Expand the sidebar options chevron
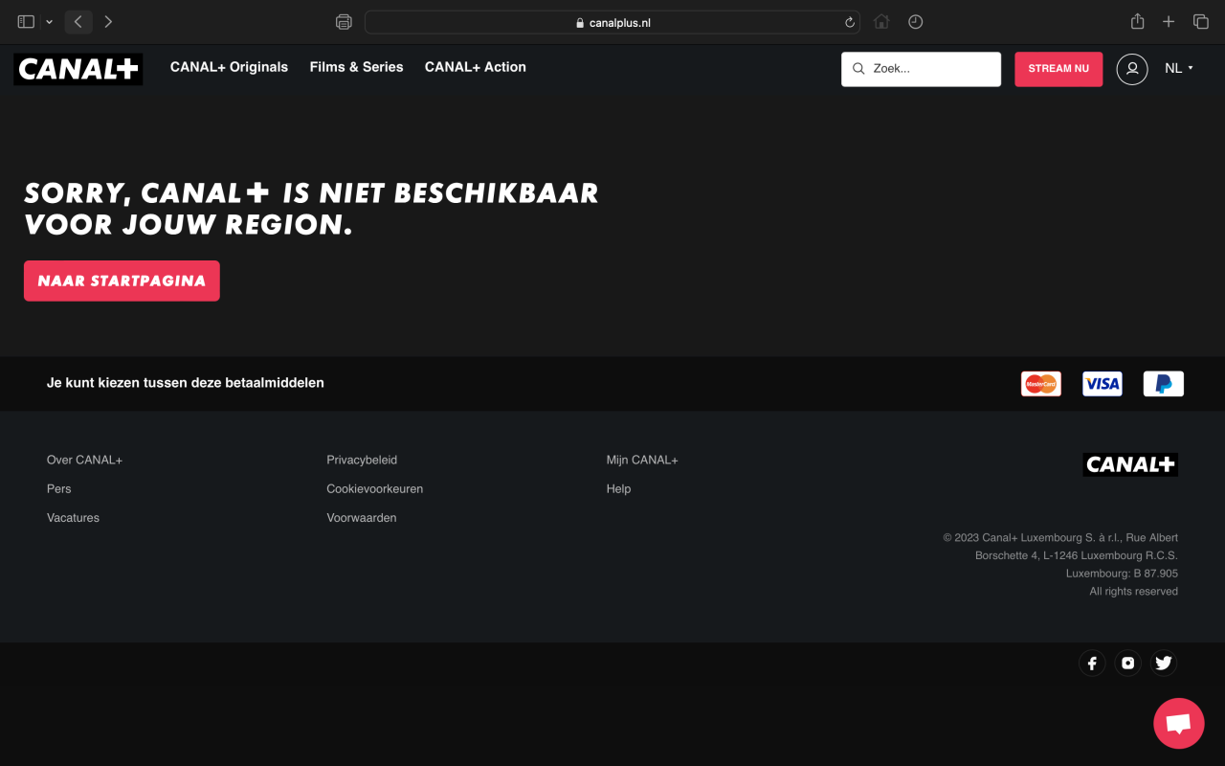Image resolution: width=1225 pixels, height=766 pixels. click(49, 22)
